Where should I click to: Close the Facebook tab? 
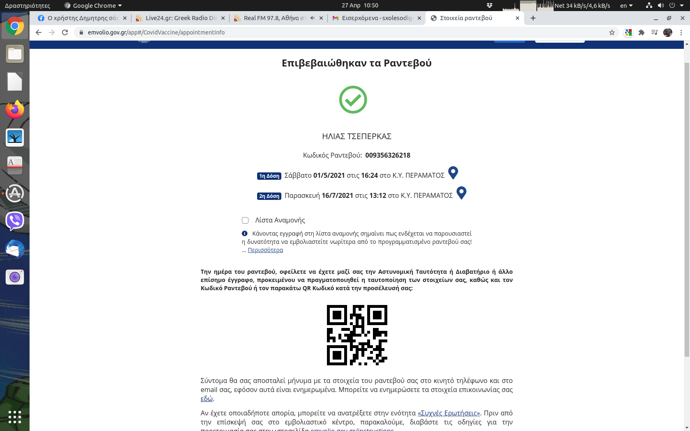pyautogui.click(x=125, y=18)
